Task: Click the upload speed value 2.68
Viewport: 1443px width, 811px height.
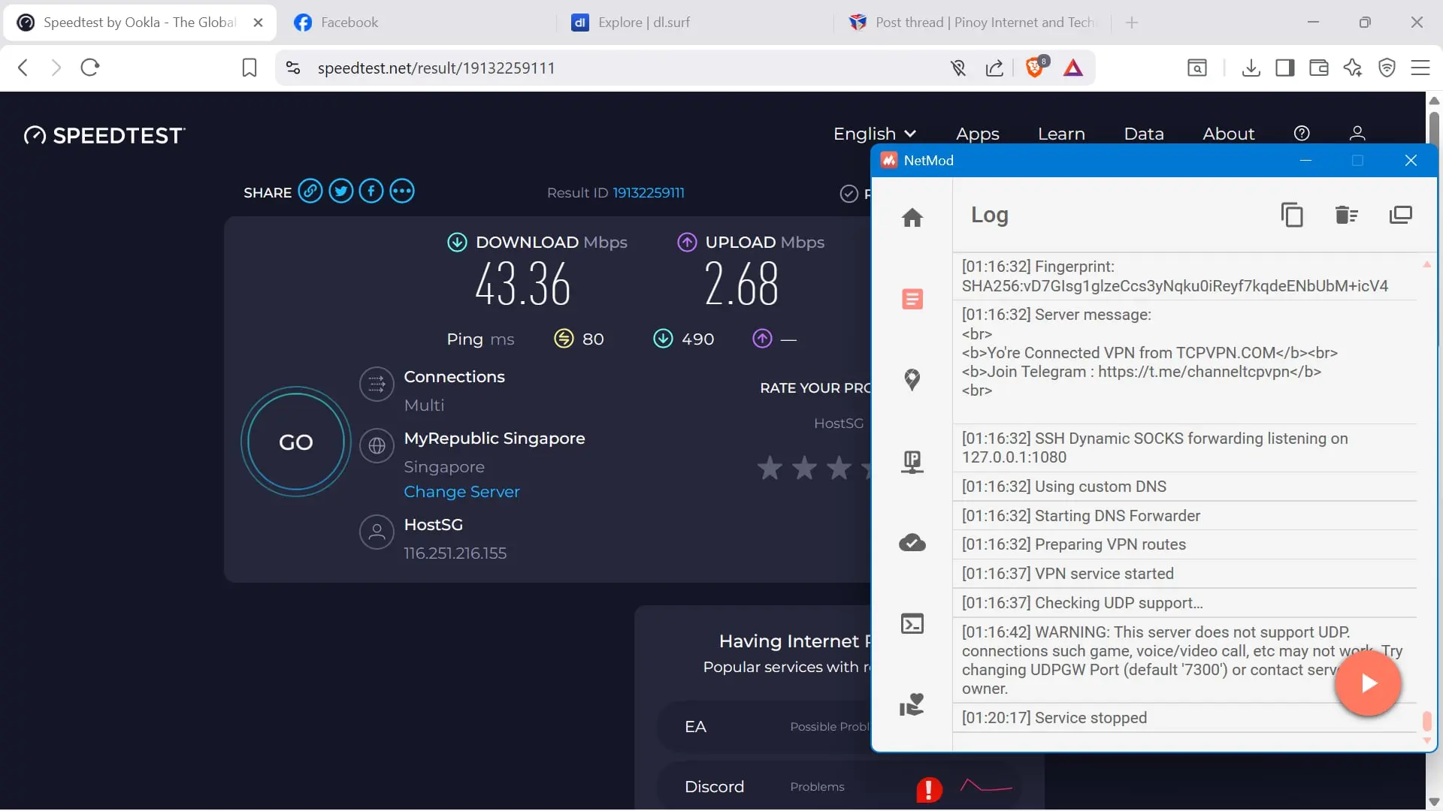Action: [x=742, y=284]
